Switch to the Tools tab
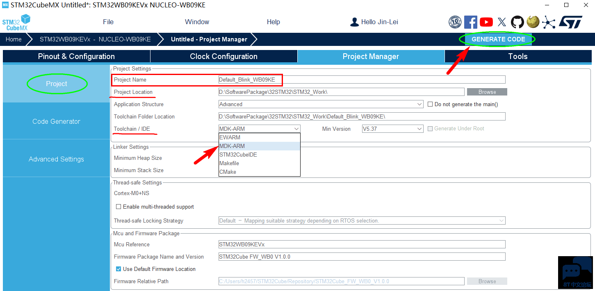The image size is (595, 291). (x=518, y=56)
